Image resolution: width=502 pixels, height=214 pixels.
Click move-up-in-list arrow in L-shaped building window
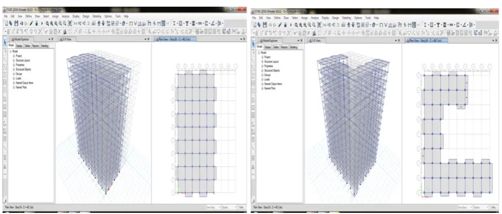click(349, 24)
